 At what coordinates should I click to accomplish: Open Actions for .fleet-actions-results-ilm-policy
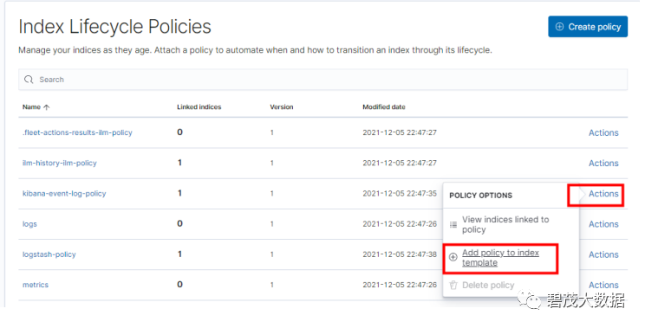click(603, 132)
